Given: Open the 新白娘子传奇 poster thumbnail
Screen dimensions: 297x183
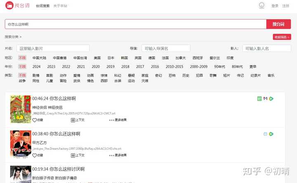Looking at the screenshot, I should [21, 174].
